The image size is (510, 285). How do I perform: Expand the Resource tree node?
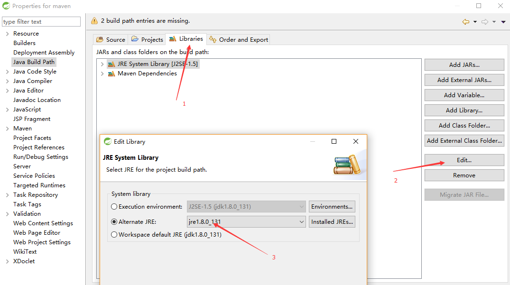click(x=7, y=34)
